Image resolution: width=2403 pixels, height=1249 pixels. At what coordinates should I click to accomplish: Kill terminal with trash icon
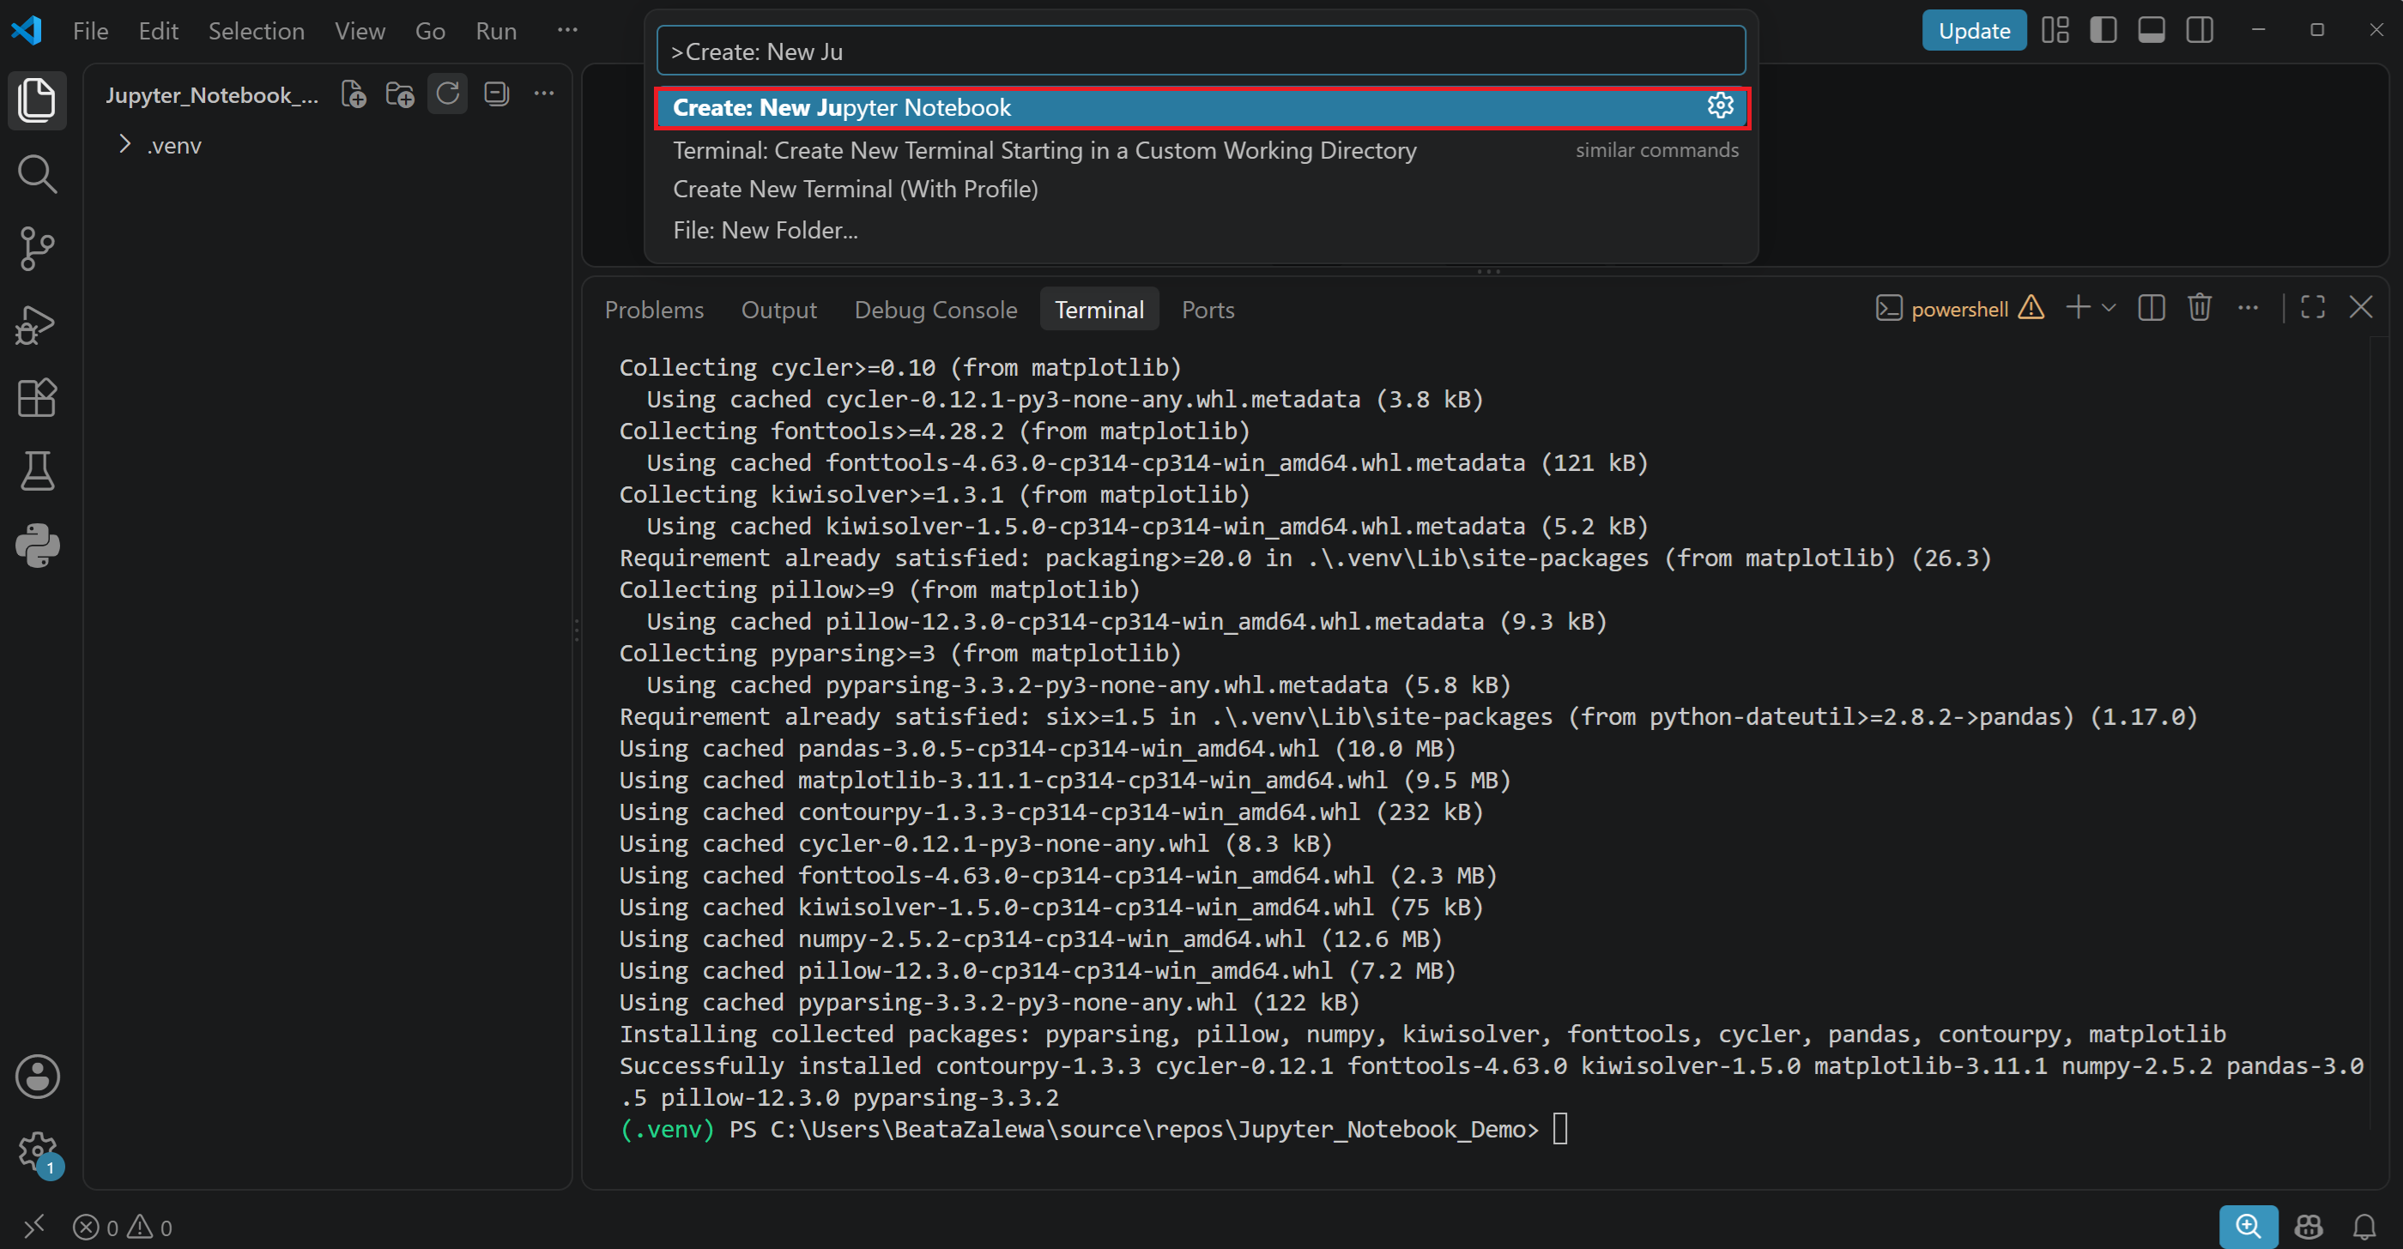[x=2200, y=309]
